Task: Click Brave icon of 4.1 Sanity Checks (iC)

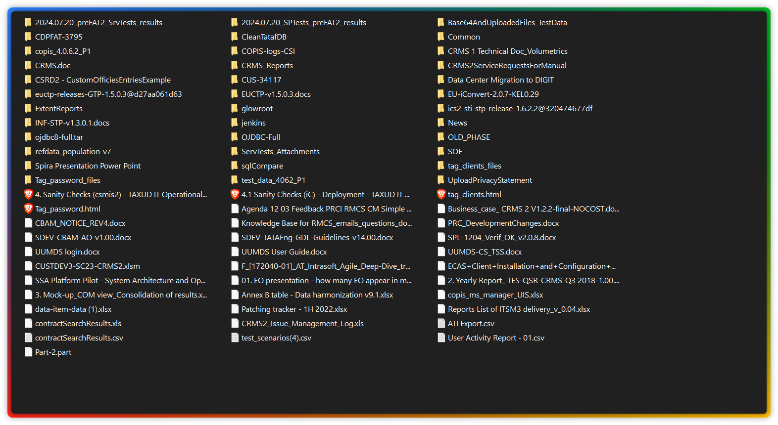Action: tap(235, 194)
